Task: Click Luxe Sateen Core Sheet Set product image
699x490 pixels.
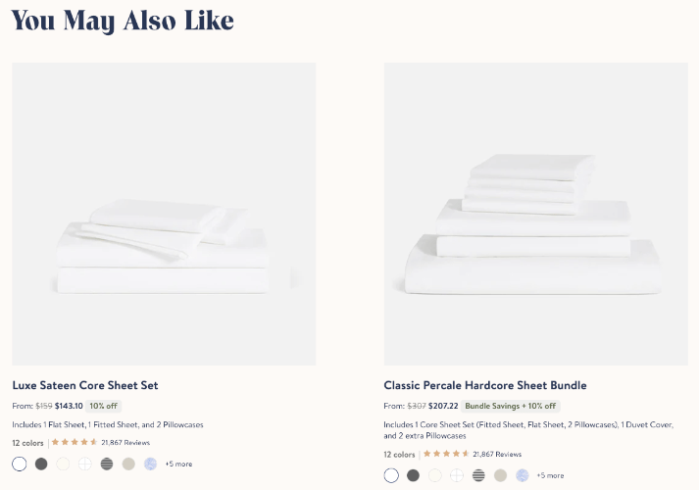Action: coord(164,214)
